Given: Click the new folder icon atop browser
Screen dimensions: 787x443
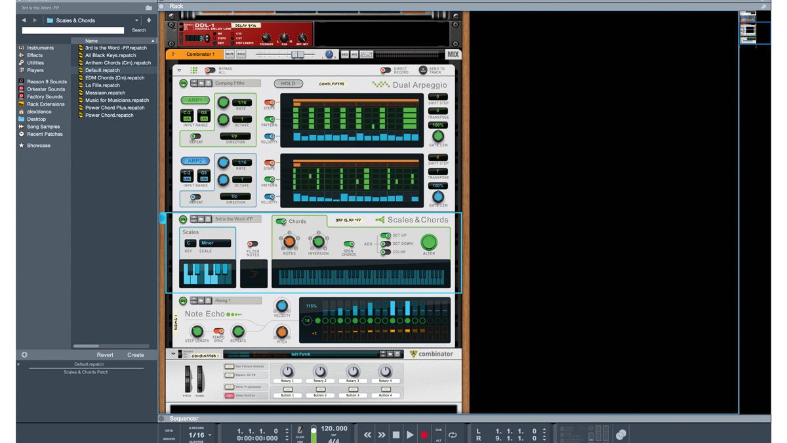Looking at the screenshot, I should coord(149,8).
